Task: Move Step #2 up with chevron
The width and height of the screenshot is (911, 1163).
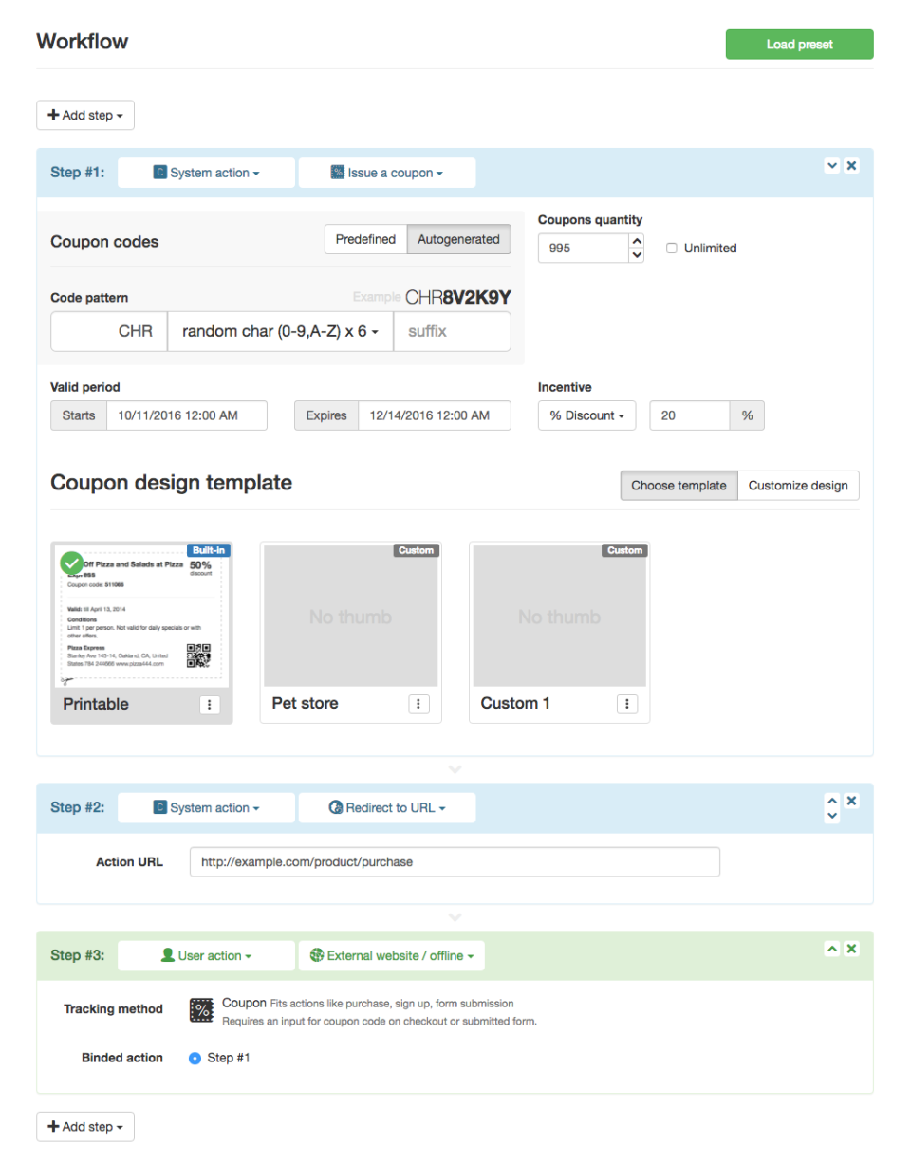Action: pyautogui.click(x=832, y=800)
